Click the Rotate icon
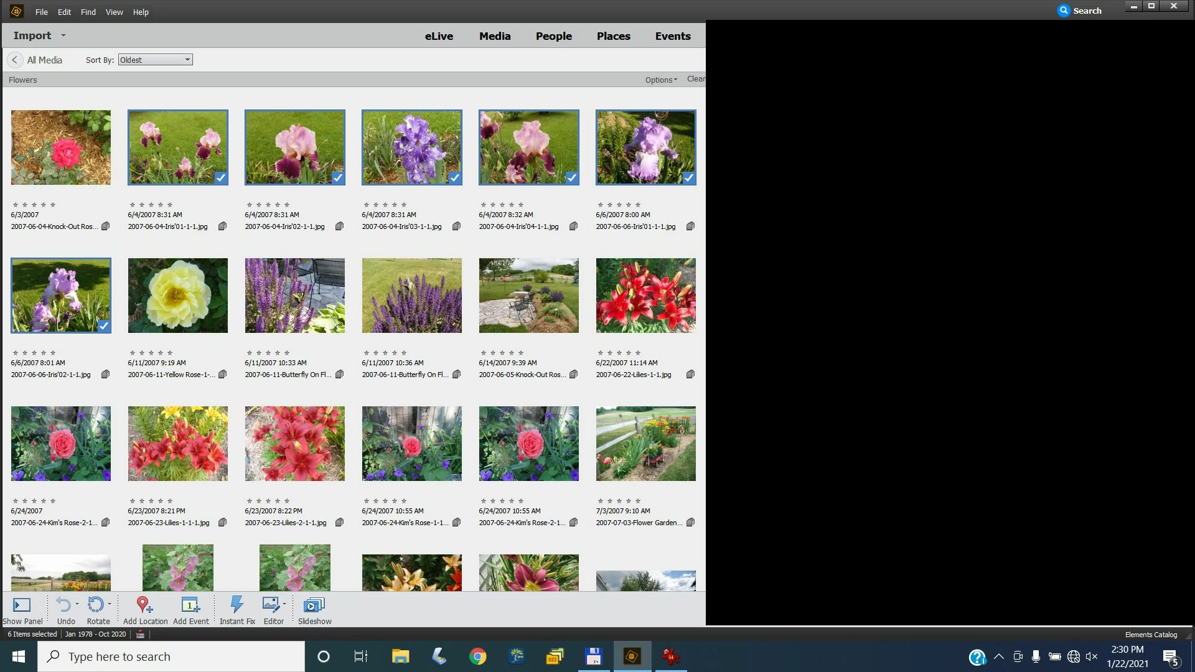Viewport: 1195px width, 672px height. [x=95, y=605]
